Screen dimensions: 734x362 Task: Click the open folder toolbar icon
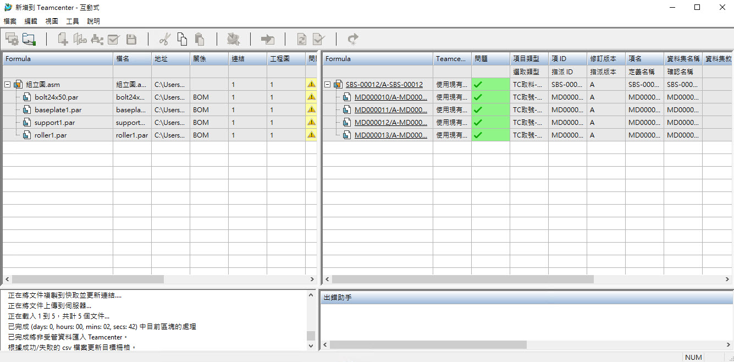point(29,39)
